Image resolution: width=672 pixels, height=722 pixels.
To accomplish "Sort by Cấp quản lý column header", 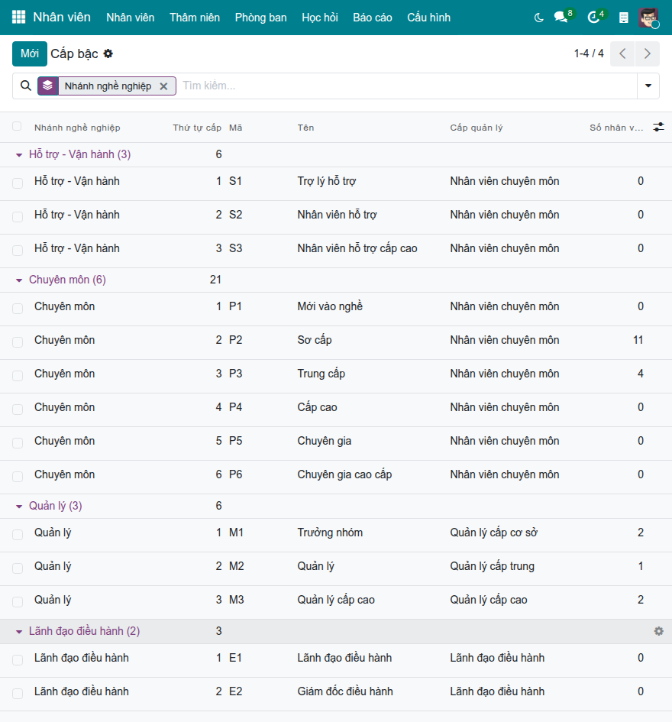I will pyautogui.click(x=477, y=128).
